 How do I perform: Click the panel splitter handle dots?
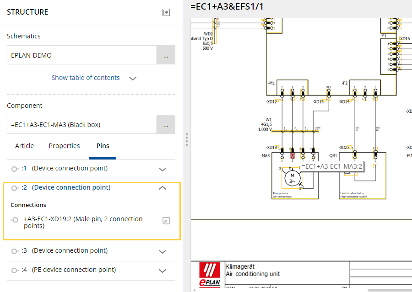pos(187,139)
